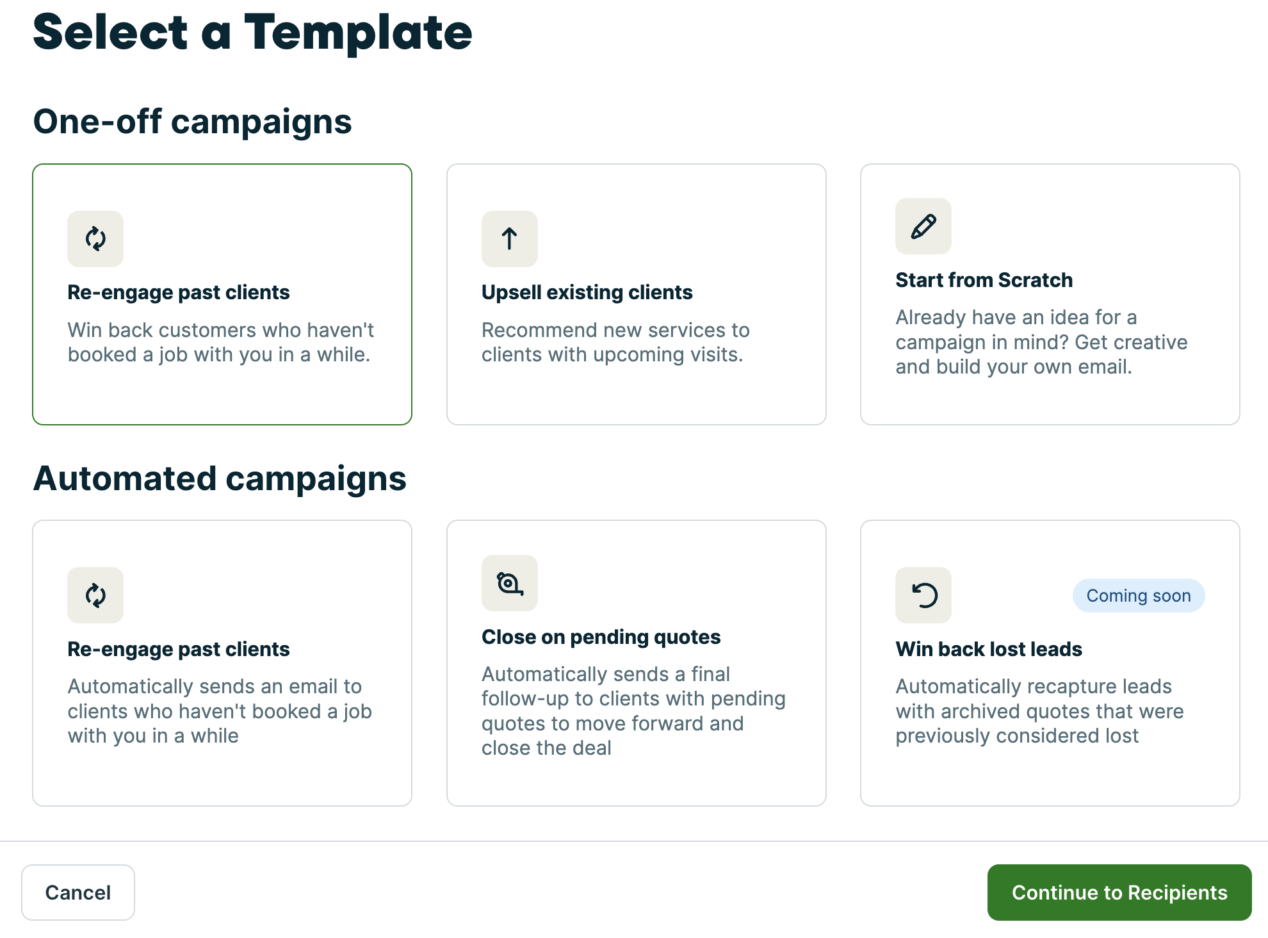Click the 'Already have an idea' description
Screen dimensions: 1268x938
click(x=1041, y=342)
